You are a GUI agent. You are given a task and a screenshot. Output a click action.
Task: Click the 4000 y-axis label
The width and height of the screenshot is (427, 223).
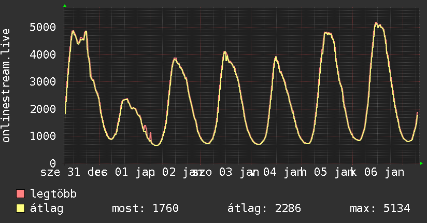pyautogui.click(x=43, y=54)
